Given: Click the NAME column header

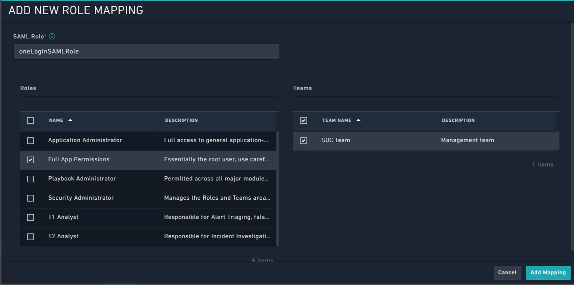Looking at the screenshot, I should click(x=55, y=120).
